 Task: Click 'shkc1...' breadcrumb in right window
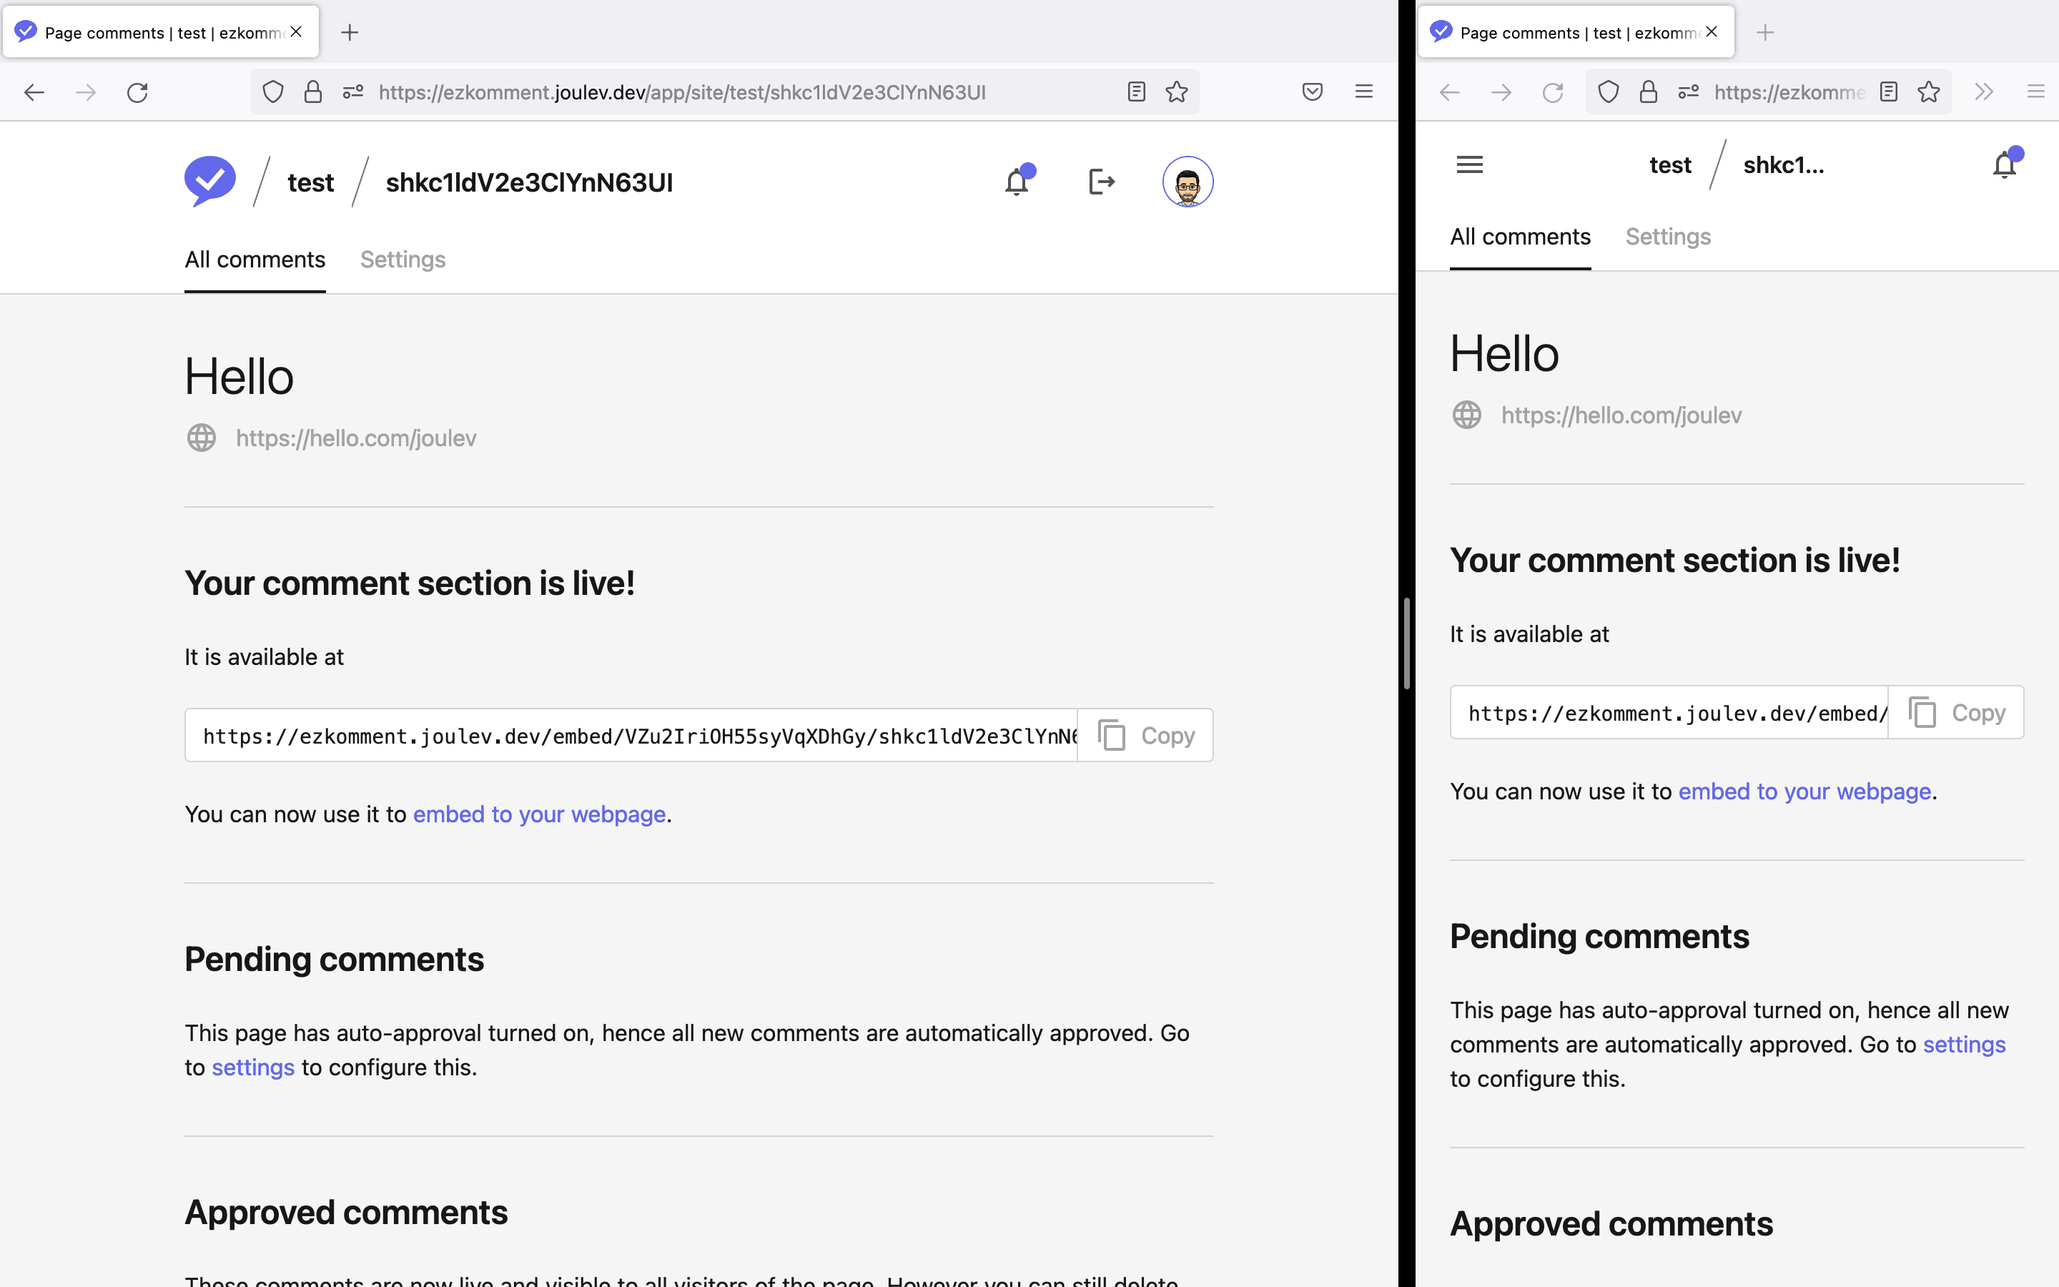click(1783, 165)
